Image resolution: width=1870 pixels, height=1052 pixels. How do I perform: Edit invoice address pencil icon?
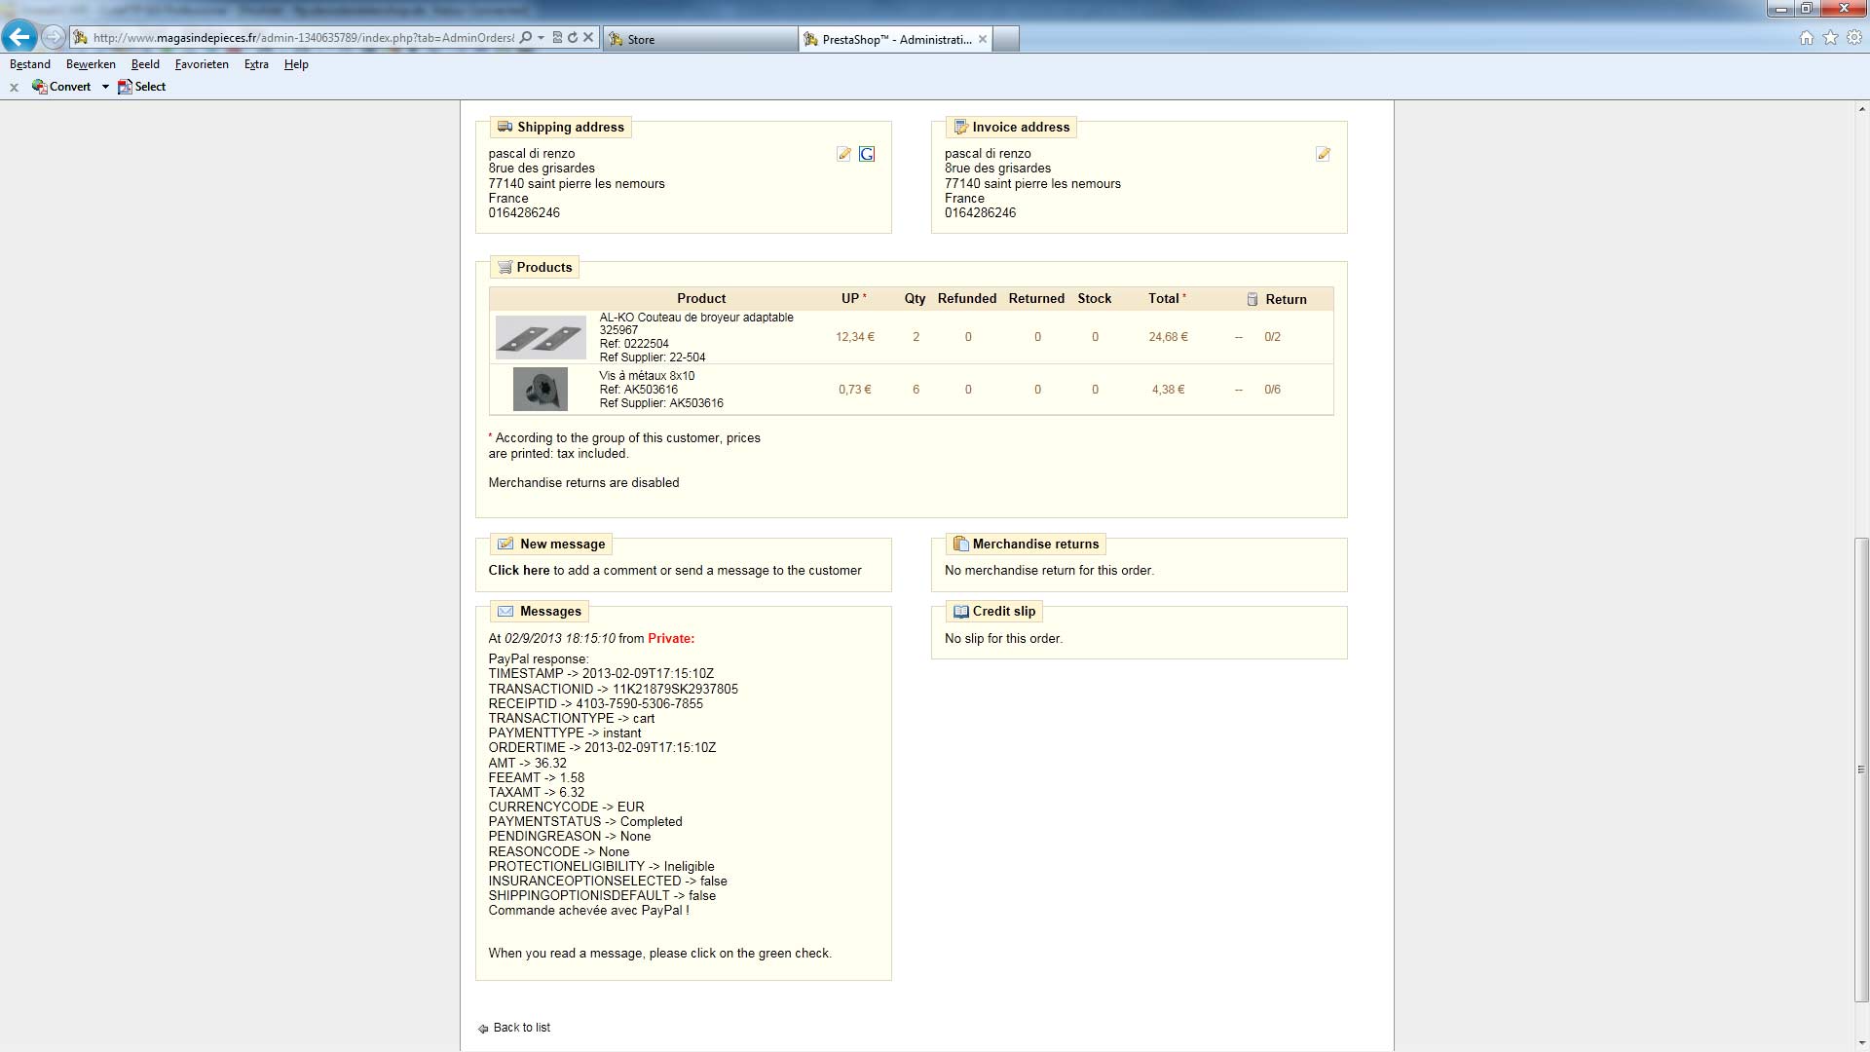(1323, 154)
